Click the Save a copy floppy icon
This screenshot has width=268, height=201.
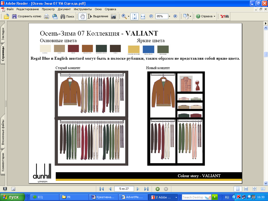tap(14, 16)
